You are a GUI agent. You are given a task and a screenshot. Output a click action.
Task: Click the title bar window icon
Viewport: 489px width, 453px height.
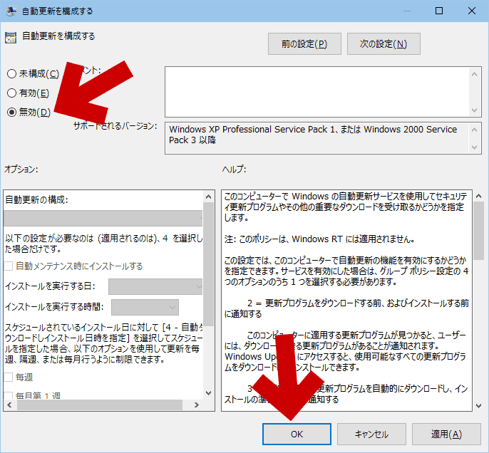point(11,11)
